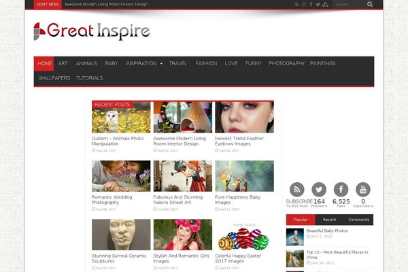Click the 164 Twitter followers count
Viewport: 408px width, 272px height.
tap(319, 201)
